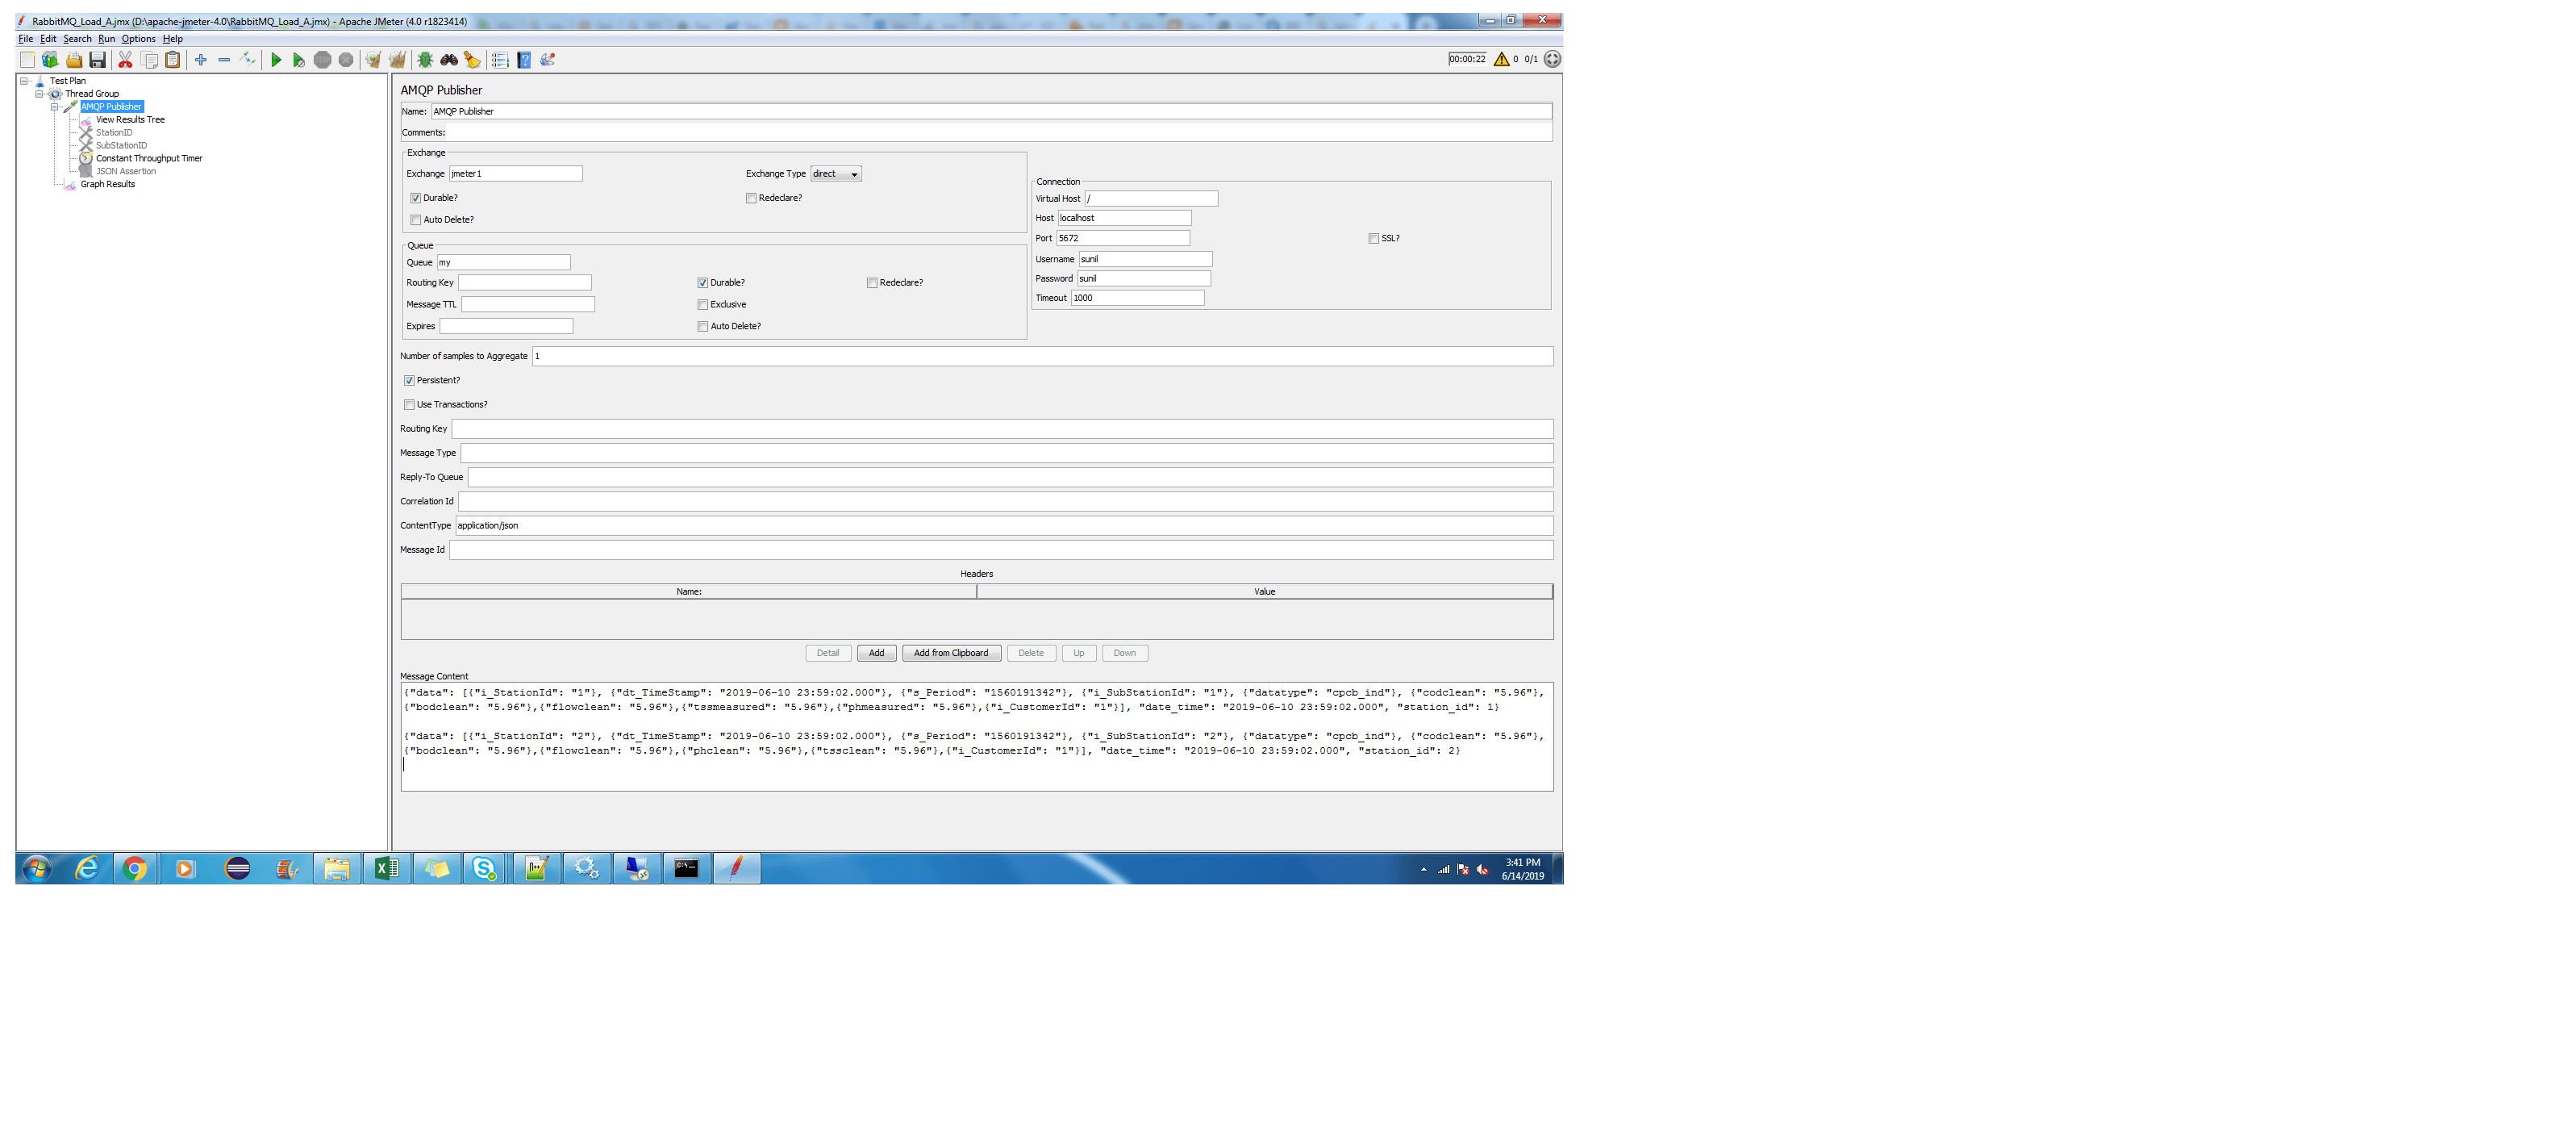Open the Templates toolbar icon
The width and height of the screenshot is (2576, 1141).
pos(50,60)
